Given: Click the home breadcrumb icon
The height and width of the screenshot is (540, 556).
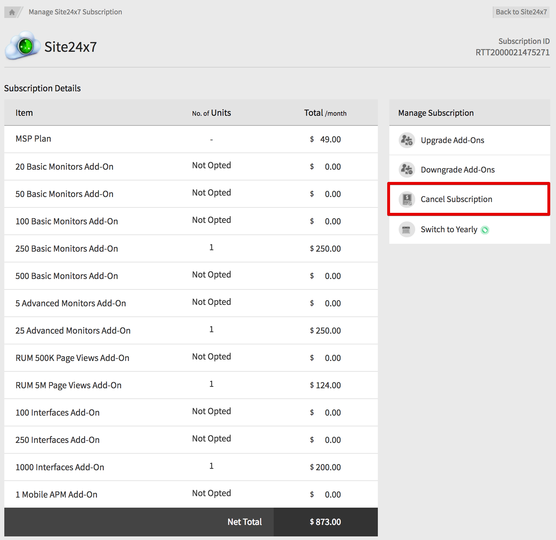Looking at the screenshot, I should (x=12, y=12).
